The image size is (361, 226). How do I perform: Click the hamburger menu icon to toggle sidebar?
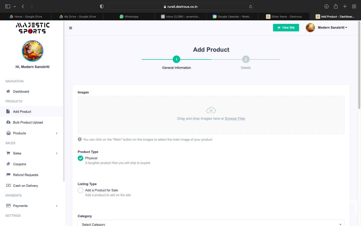coord(70,28)
